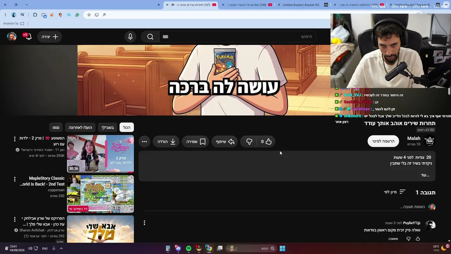Open the Windows Start button
This screenshot has width=451, height=254.
pos(282,248)
